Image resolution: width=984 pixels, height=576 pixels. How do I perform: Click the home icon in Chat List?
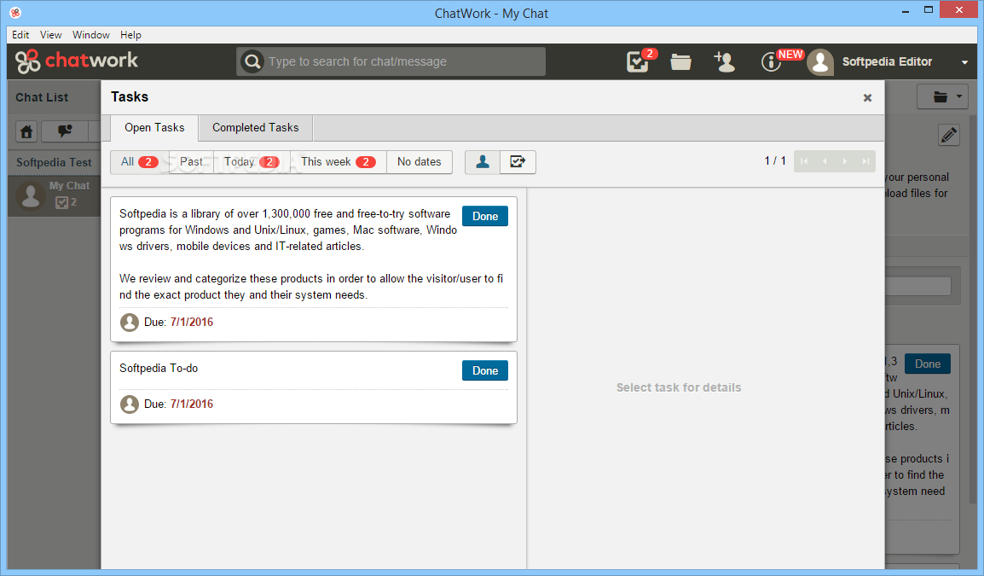click(26, 131)
